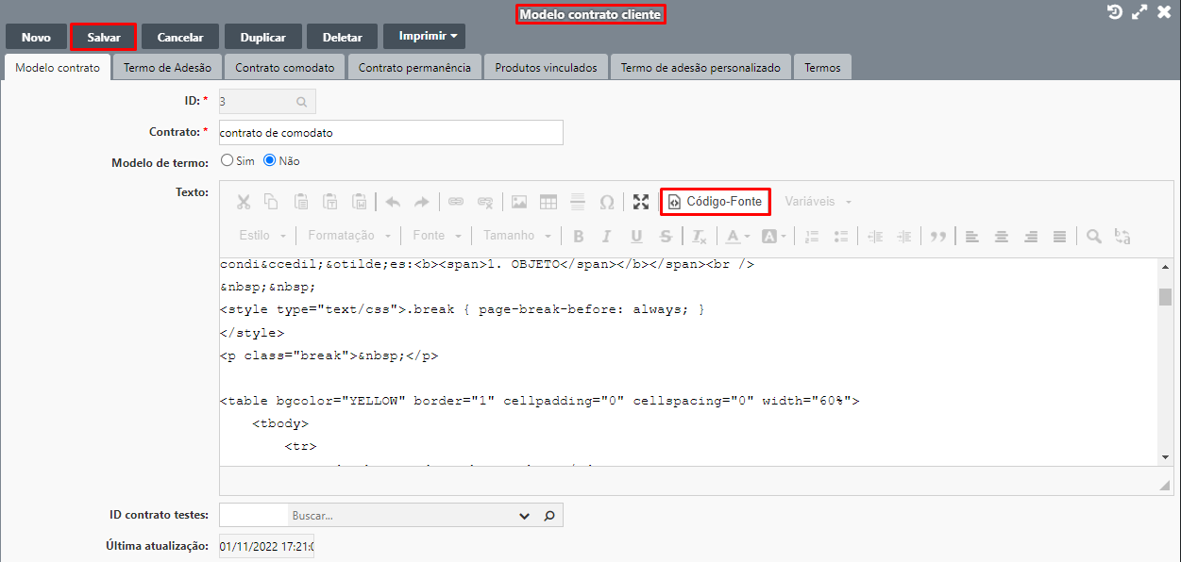Viewport: 1181px width, 562px height.
Task: Increase indent in the editor
Action: tap(904, 236)
